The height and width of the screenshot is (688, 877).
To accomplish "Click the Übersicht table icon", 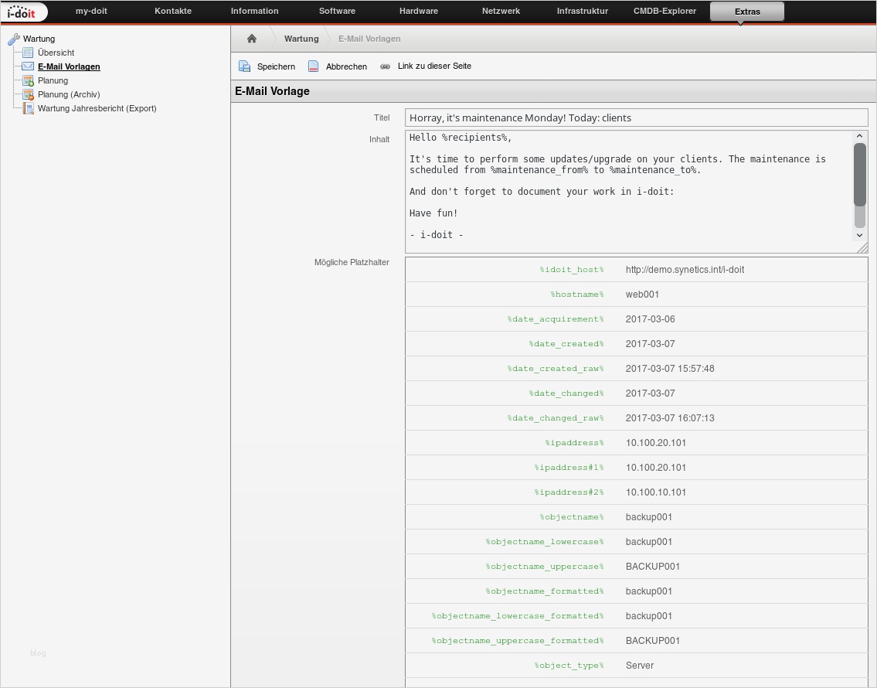I will [28, 53].
